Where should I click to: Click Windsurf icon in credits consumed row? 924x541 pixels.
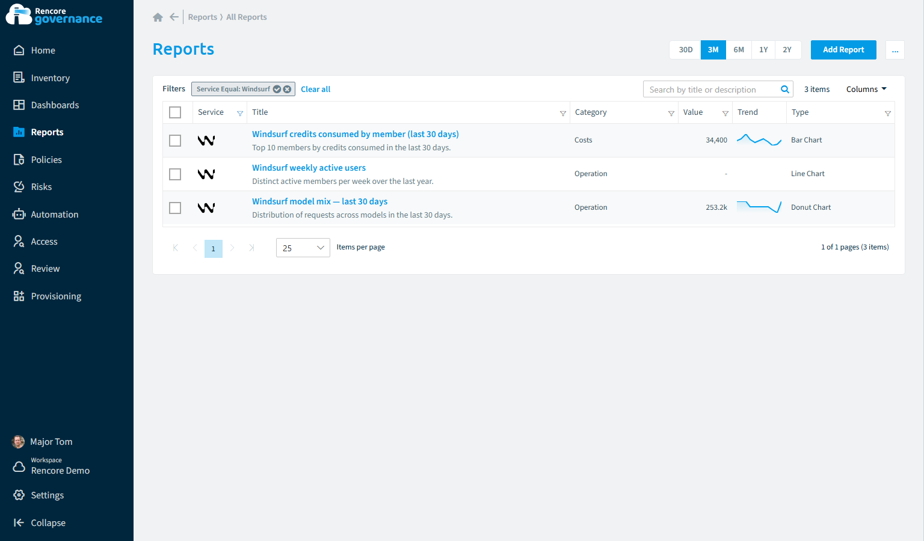206,140
